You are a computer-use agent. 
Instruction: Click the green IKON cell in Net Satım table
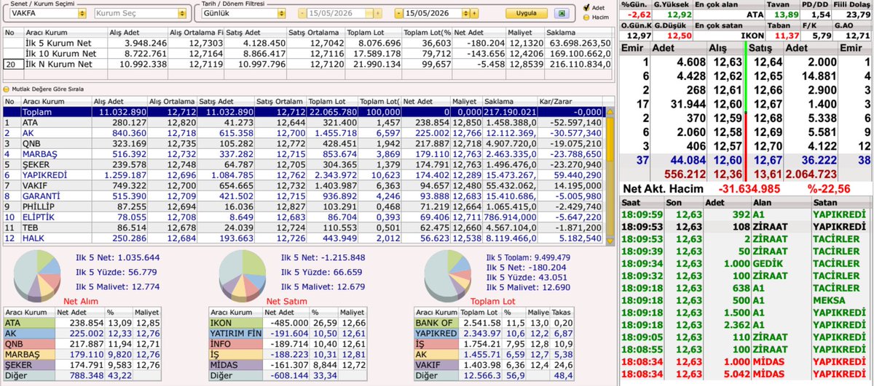click(x=235, y=323)
